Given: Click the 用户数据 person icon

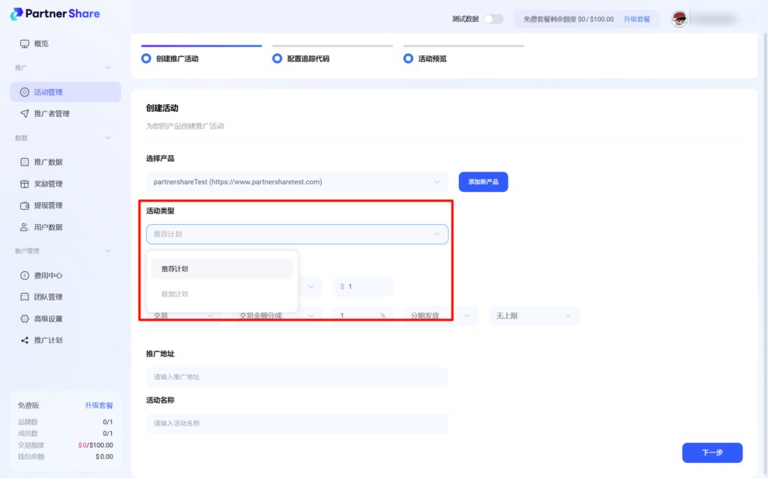Looking at the screenshot, I should pyautogui.click(x=25, y=227).
